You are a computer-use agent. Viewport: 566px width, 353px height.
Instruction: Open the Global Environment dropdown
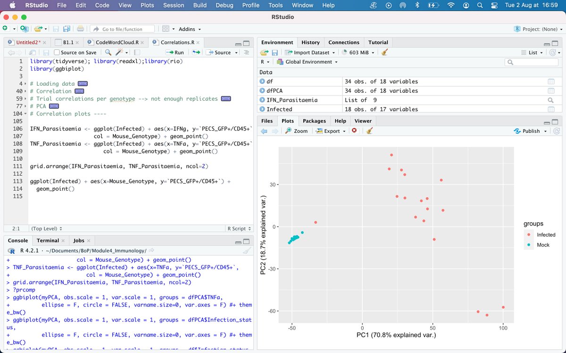pos(307,62)
